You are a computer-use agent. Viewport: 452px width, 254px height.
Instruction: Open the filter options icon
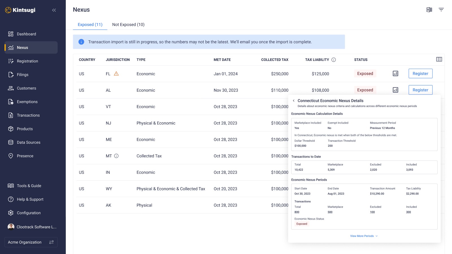coord(441,10)
